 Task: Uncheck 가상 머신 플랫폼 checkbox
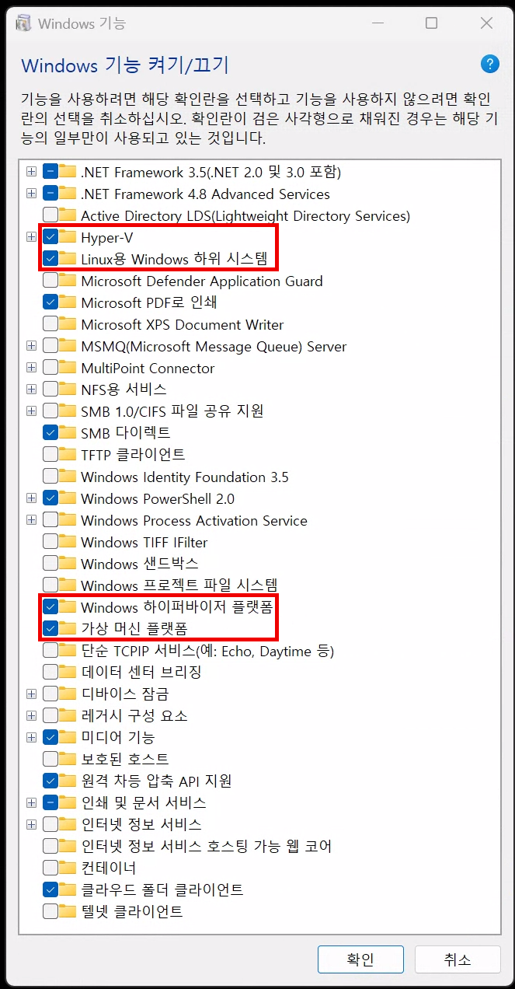pyautogui.click(x=50, y=627)
